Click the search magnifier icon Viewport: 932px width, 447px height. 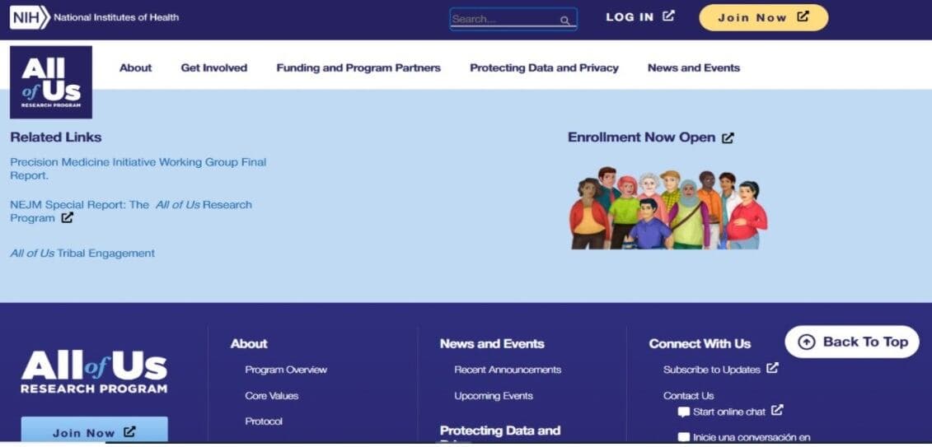(564, 21)
